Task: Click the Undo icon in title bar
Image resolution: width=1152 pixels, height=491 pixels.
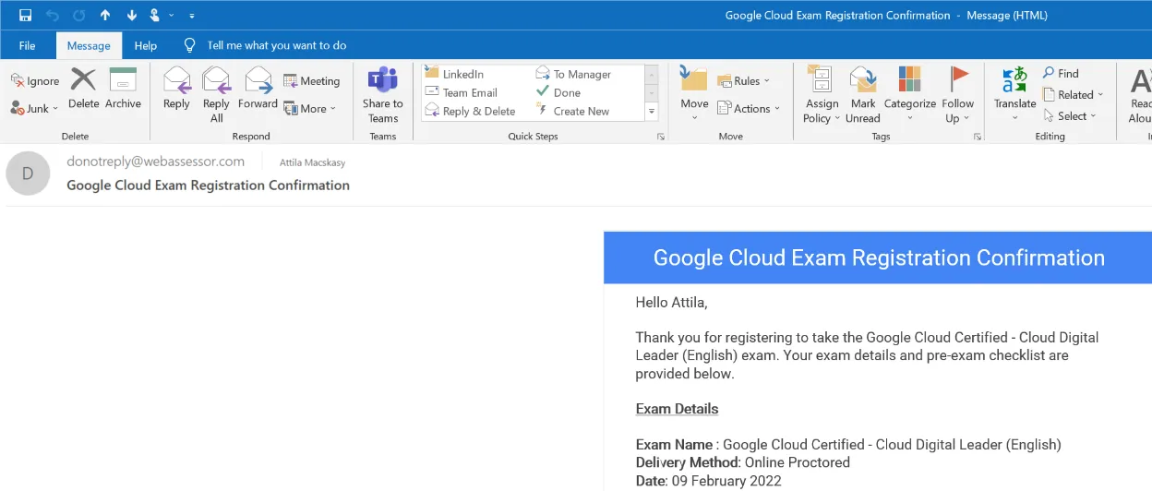Action: [x=54, y=15]
